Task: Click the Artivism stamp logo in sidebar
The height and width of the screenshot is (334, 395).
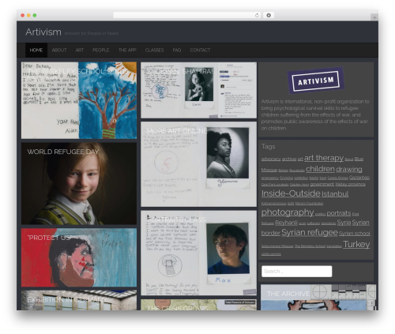Action: click(315, 81)
